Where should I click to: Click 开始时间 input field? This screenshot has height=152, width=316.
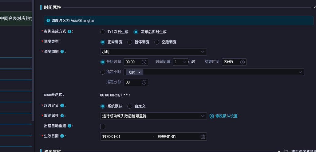132,62
